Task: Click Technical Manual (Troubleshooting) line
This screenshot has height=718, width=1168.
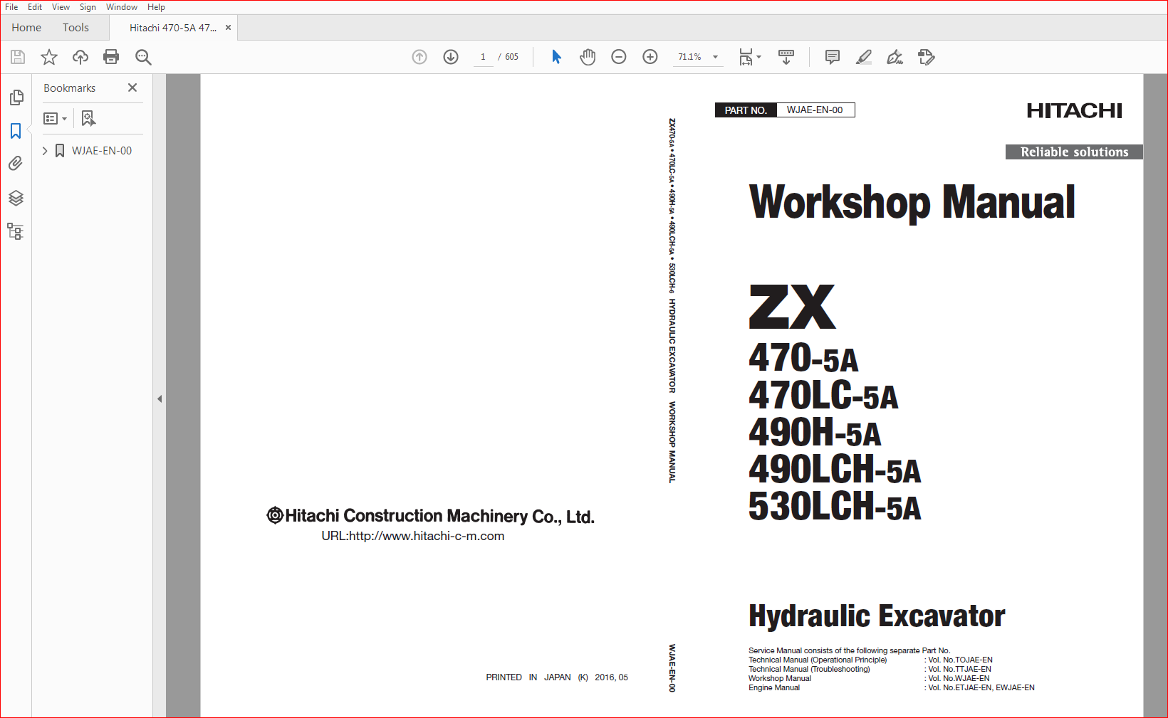Action: 870,669
